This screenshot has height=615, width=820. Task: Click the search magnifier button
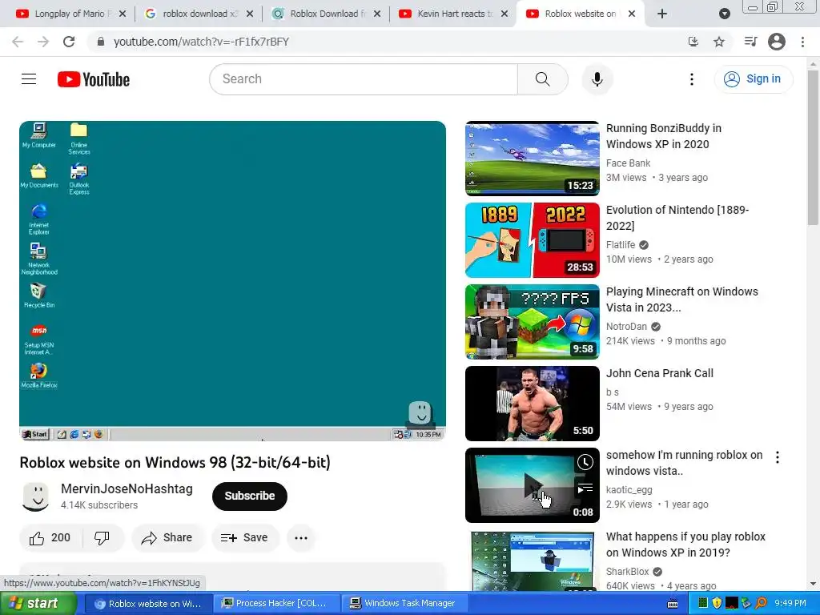pos(542,79)
